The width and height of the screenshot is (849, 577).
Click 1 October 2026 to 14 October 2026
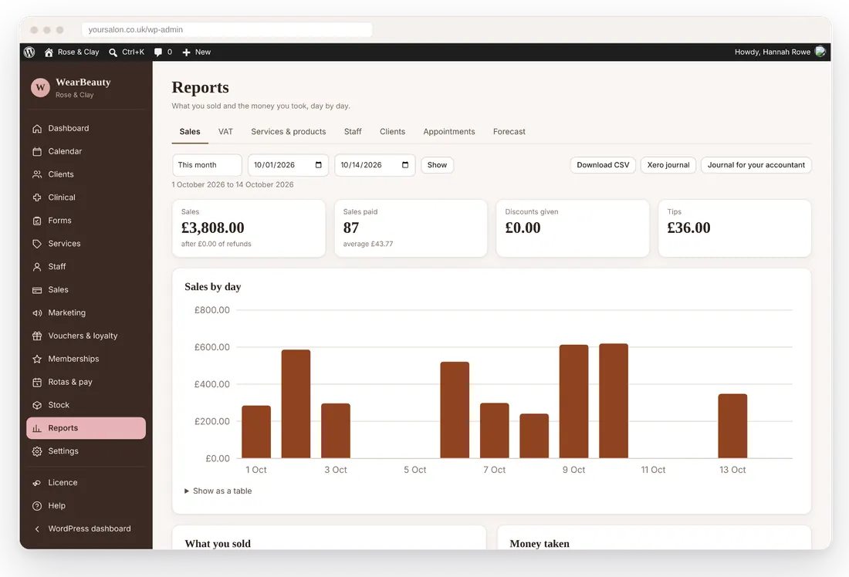[x=232, y=184]
